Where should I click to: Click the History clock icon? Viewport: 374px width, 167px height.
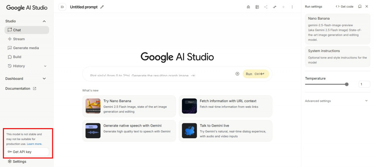point(9,66)
